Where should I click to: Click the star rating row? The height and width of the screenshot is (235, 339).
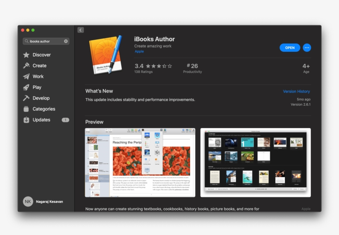(x=159, y=66)
